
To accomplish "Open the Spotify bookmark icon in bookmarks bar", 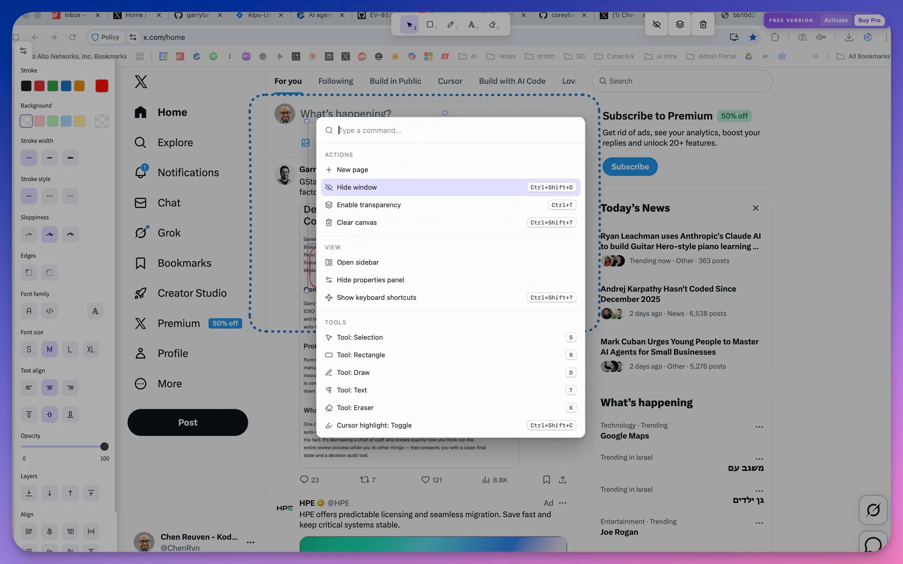I will (213, 56).
